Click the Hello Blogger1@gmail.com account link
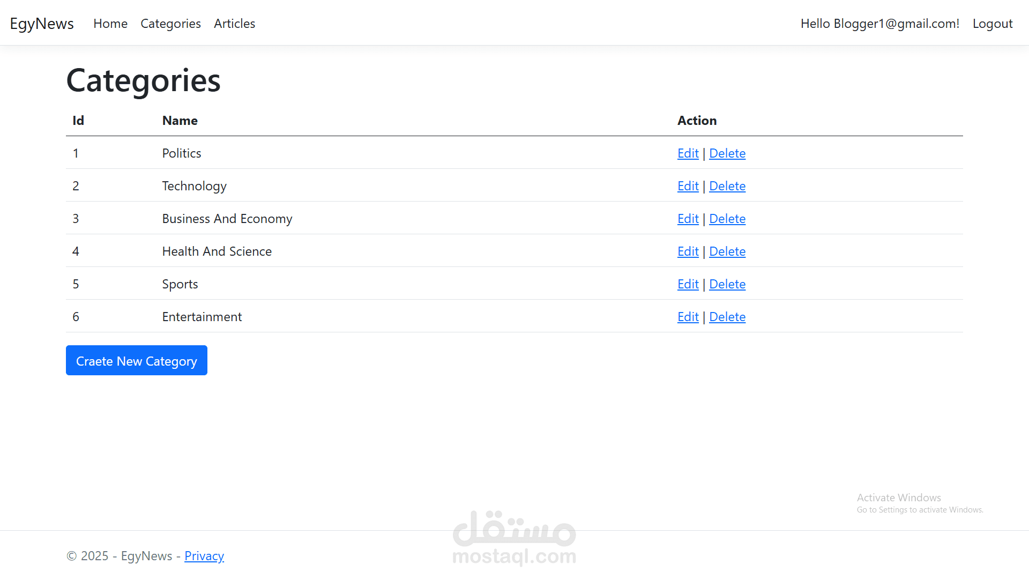Image resolution: width=1029 pixels, height=579 pixels. pyautogui.click(x=879, y=24)
